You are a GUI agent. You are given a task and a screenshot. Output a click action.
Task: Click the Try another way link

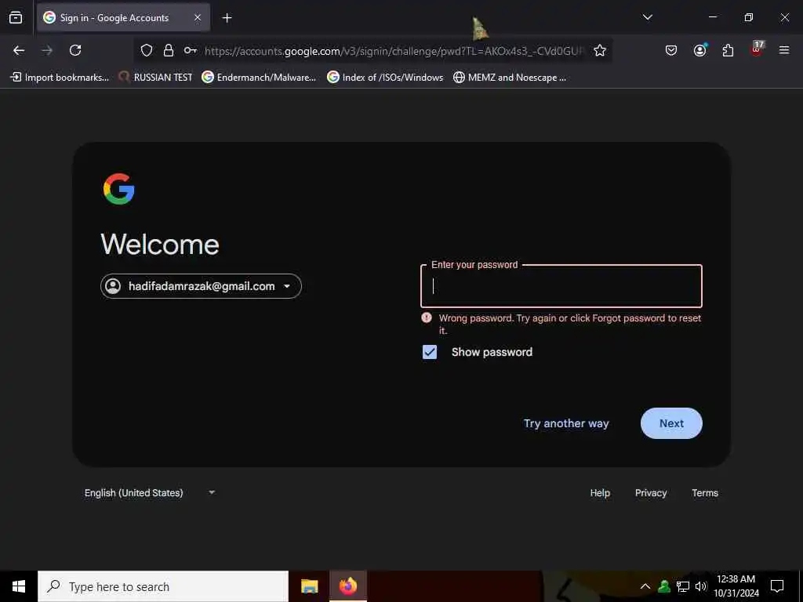pos(566,423)
